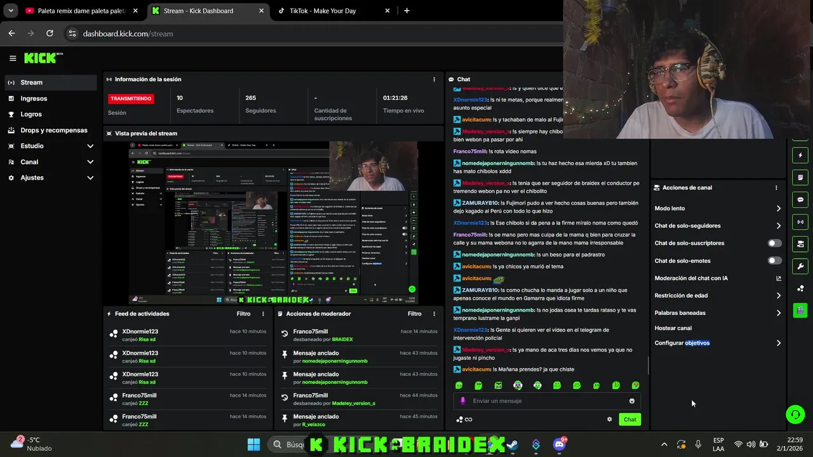This screenshot has height=457, width=813.
Task: Open Discord from the taskbar
Action: [560, 444]
